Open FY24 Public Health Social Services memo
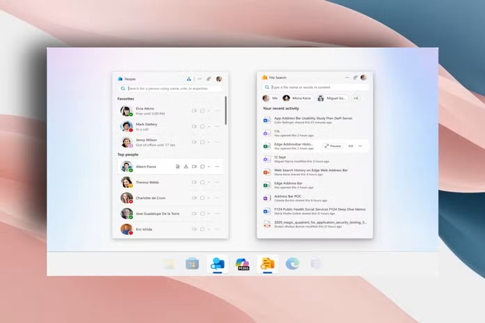The height and width of the screenshot is (323, 485). point(315,211)
